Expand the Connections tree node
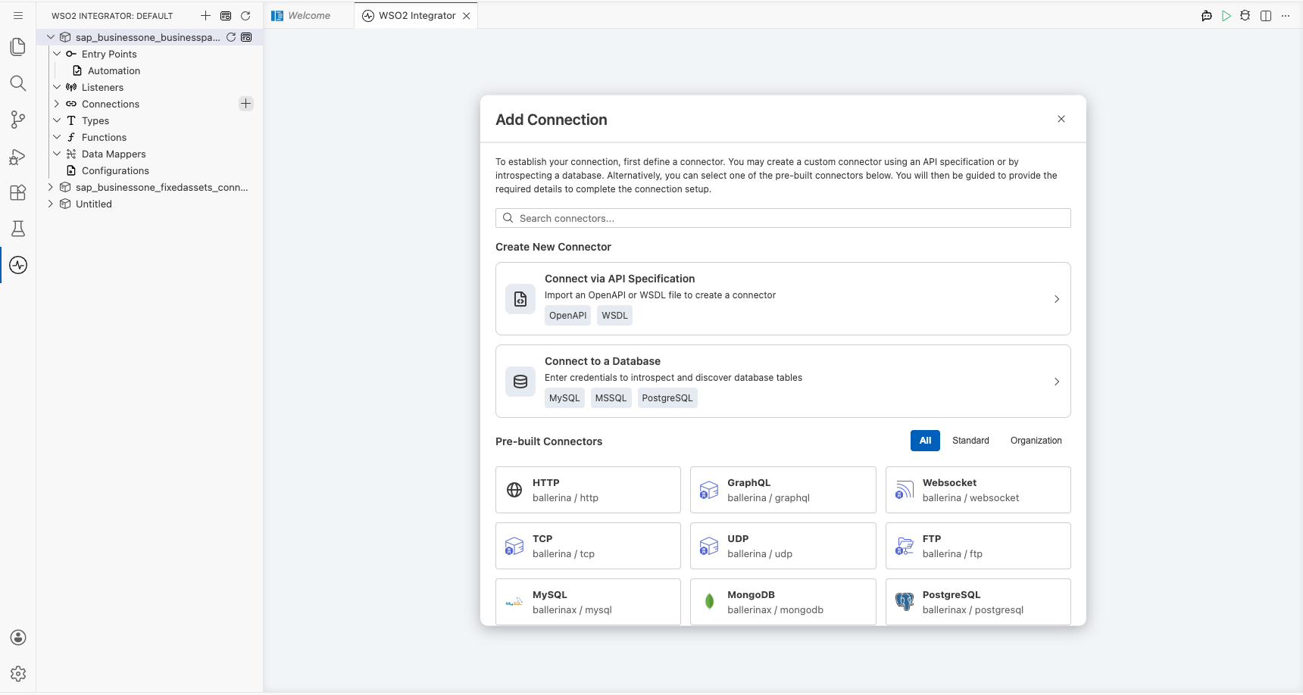Viewport: 1303px width, 695px height. 57,104
